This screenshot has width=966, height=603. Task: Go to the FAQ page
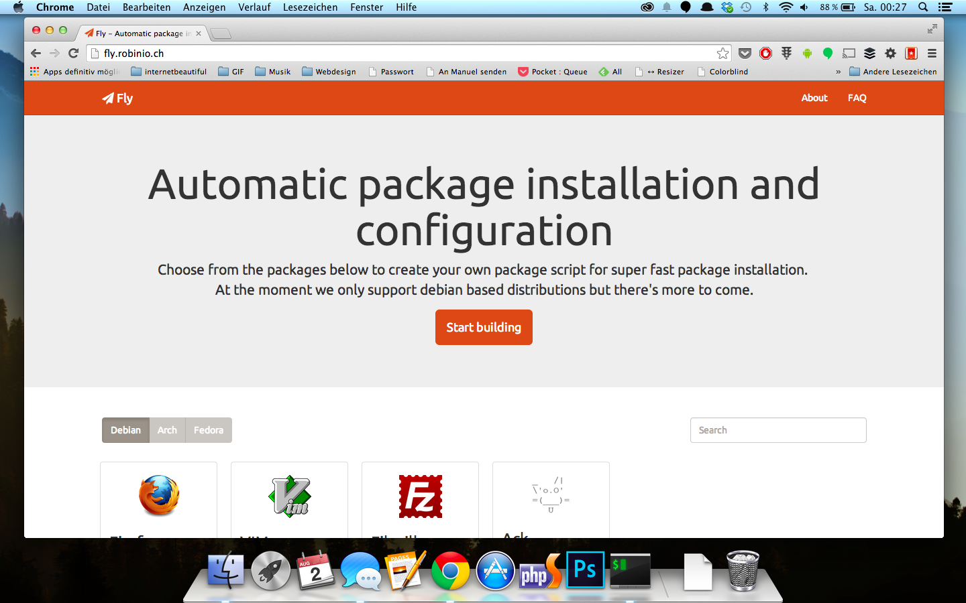pos(857,98)
